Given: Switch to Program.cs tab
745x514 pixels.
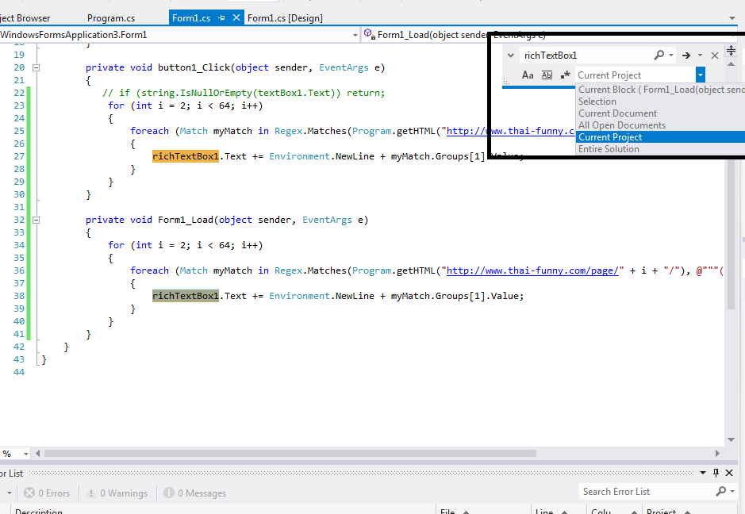Looking at the screenshot, I should click(x=111, y=18).
